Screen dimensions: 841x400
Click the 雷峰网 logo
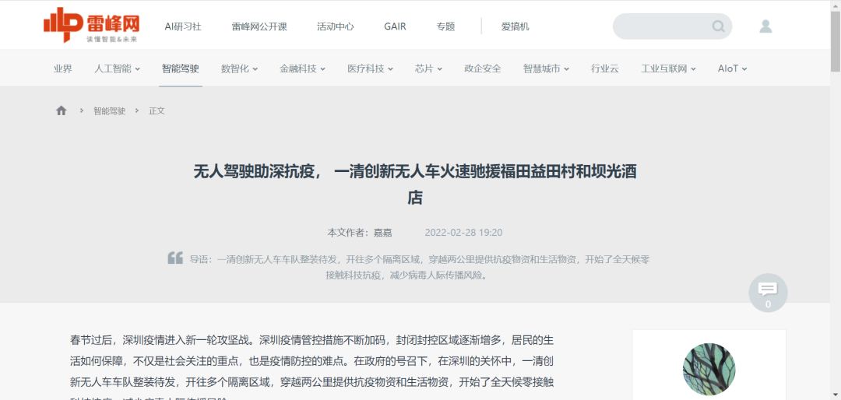[90, 26]
